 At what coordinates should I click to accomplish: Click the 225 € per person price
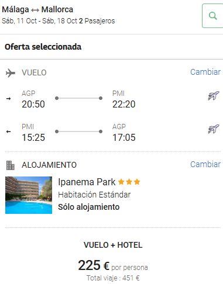113,265
